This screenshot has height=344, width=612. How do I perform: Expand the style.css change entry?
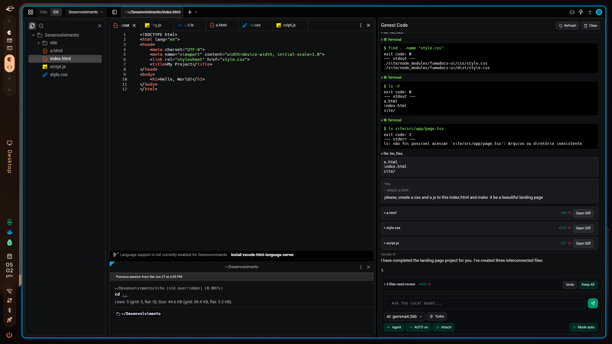point(392,228)
